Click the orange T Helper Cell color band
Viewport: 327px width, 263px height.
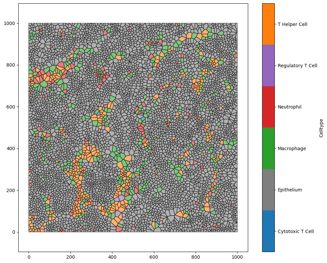coord(268,24)
